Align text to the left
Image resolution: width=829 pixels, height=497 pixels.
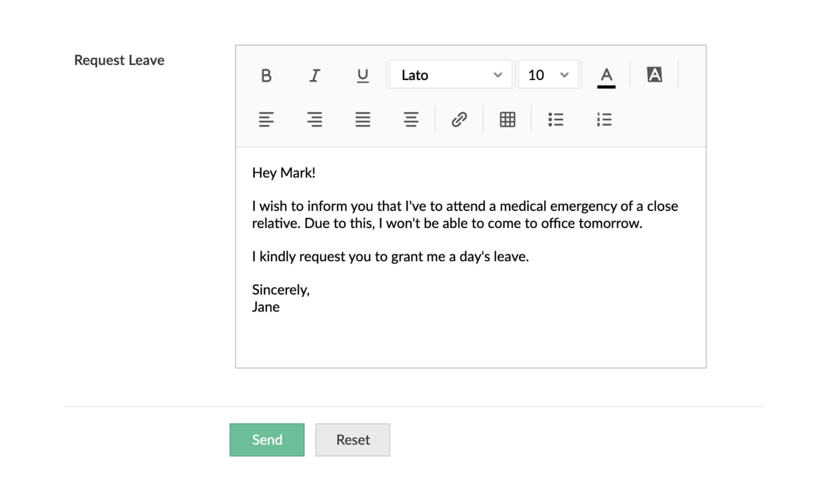(266, 120)
